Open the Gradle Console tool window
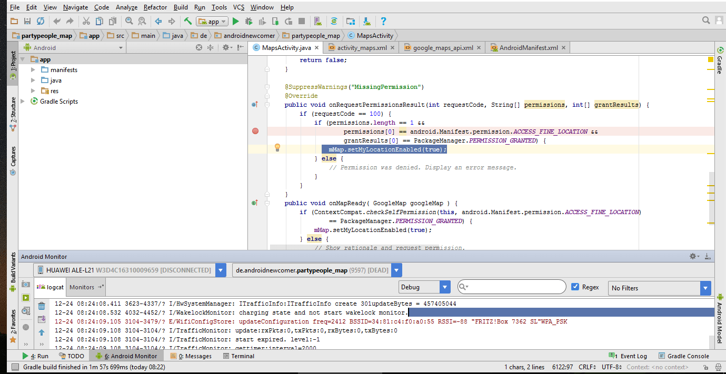This screenshot has height=374, width=726. point(683,356)
